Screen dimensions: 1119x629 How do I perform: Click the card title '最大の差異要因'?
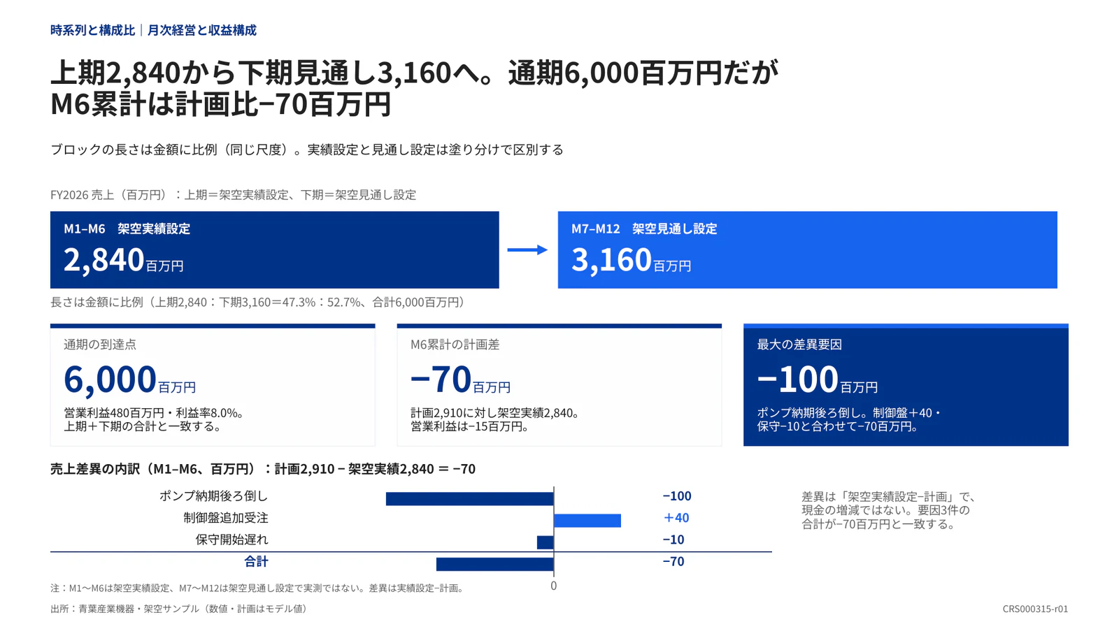pos(799,345)
